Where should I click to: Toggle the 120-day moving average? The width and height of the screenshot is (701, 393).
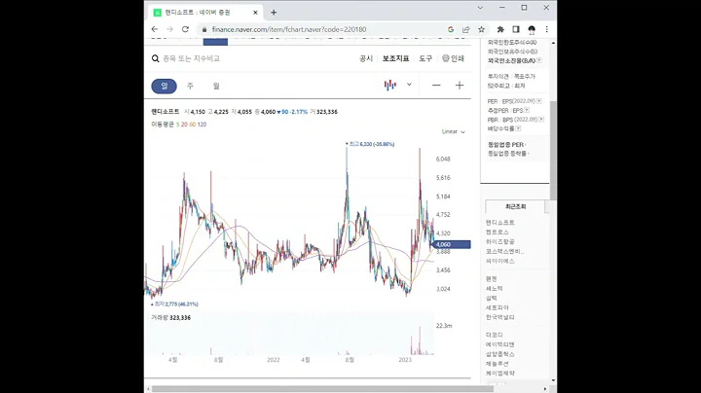[203, 125]
